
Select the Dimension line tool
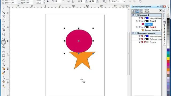click(x=3, y=60)
